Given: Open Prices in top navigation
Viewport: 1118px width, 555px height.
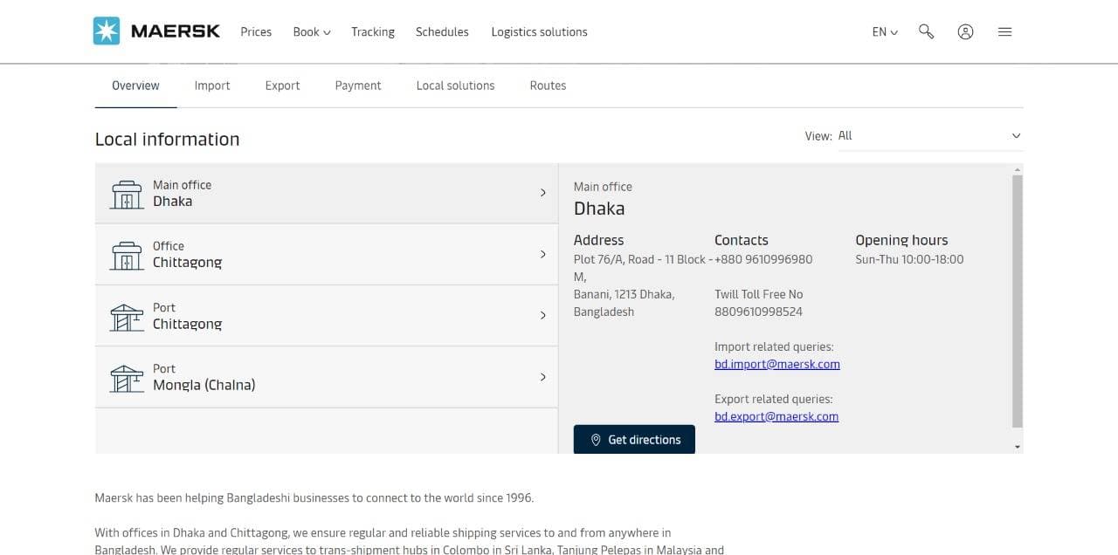Looking at the screenshot, I should tap(256, 31).
